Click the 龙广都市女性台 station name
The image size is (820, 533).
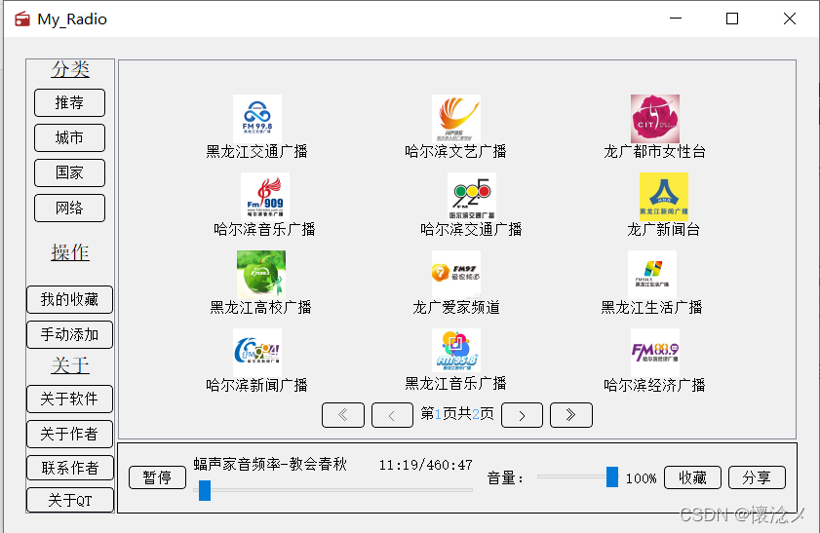[655, 152]
